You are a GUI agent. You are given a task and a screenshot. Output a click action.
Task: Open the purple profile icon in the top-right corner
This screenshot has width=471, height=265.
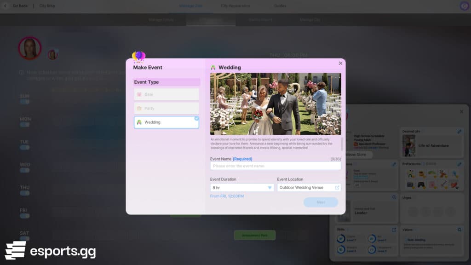(x=464, y=6)
